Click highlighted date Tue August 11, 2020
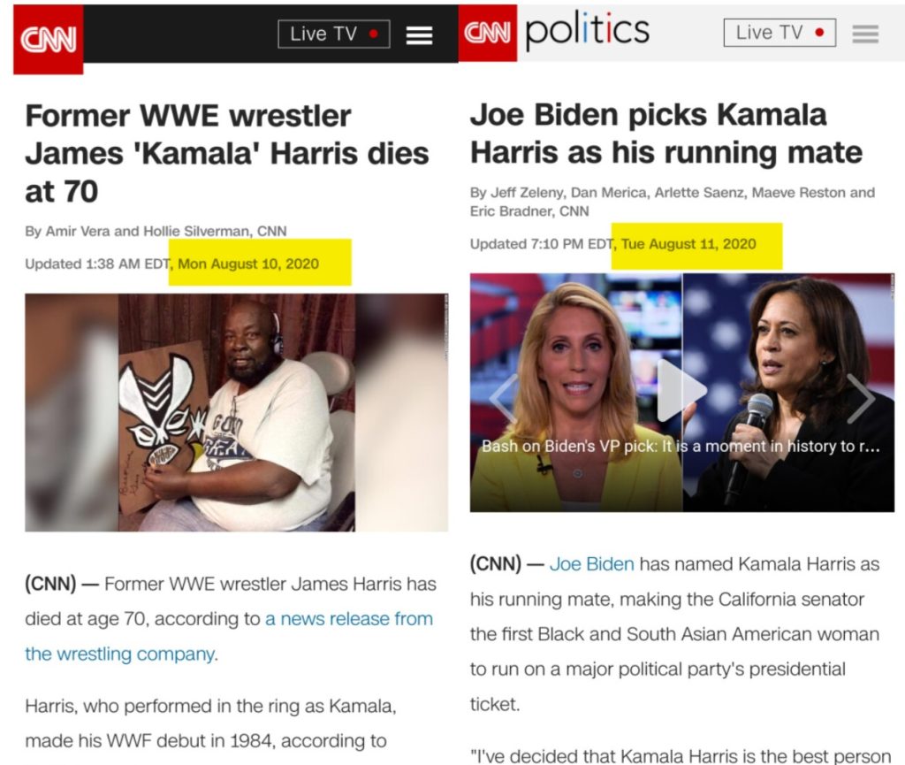 pos(688,244)
